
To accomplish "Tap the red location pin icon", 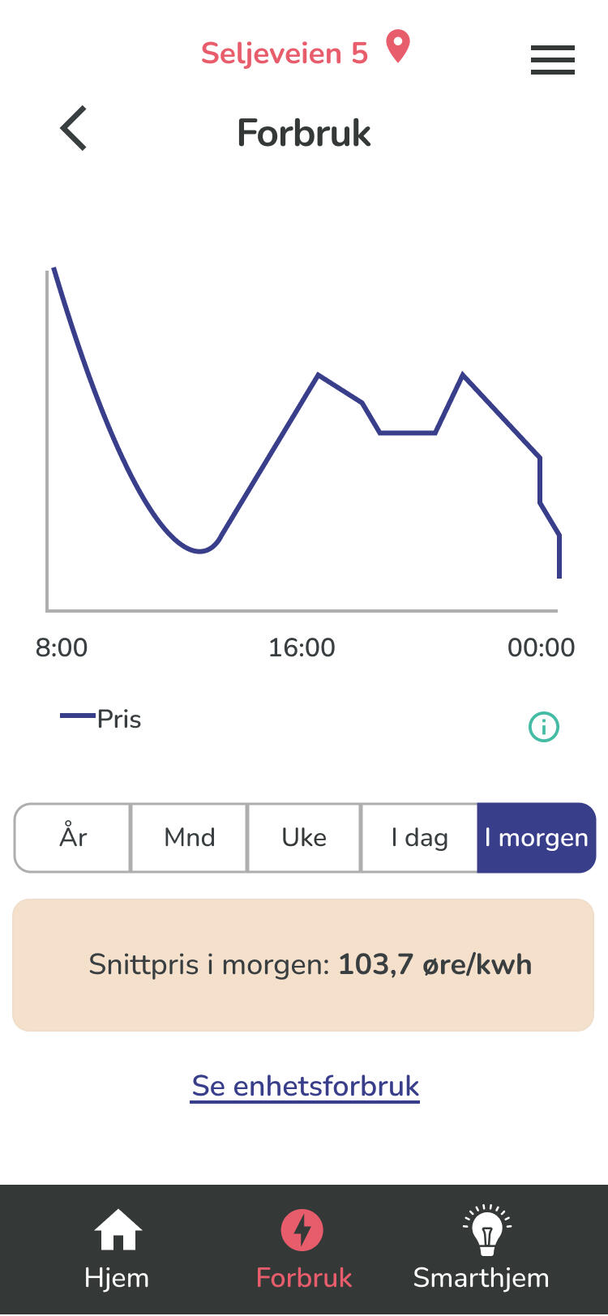I will 398,46.
